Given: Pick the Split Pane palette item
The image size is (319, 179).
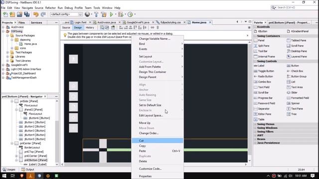Looking at the screenshot, I should [x=262, y=46].
